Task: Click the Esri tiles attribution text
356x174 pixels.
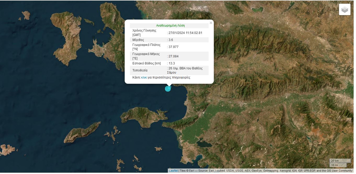Action: click(267, 171)
